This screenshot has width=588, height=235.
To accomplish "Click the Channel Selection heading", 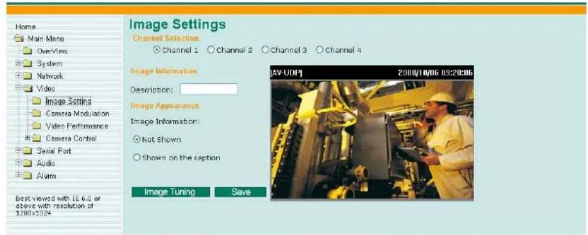I will pos(166,38).
